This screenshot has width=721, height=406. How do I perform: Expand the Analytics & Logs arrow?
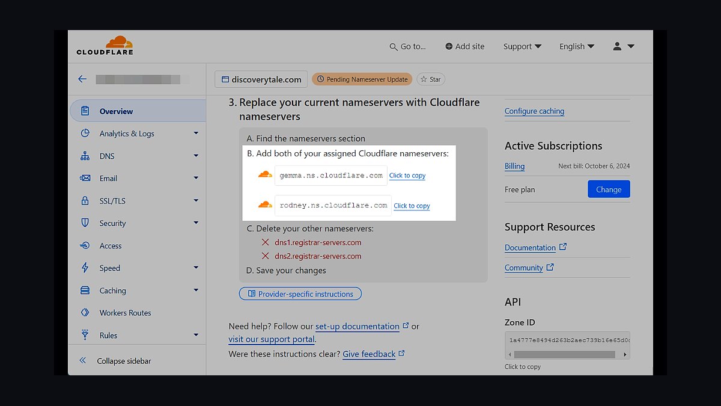pyautogui.click(x=196, y=134)
